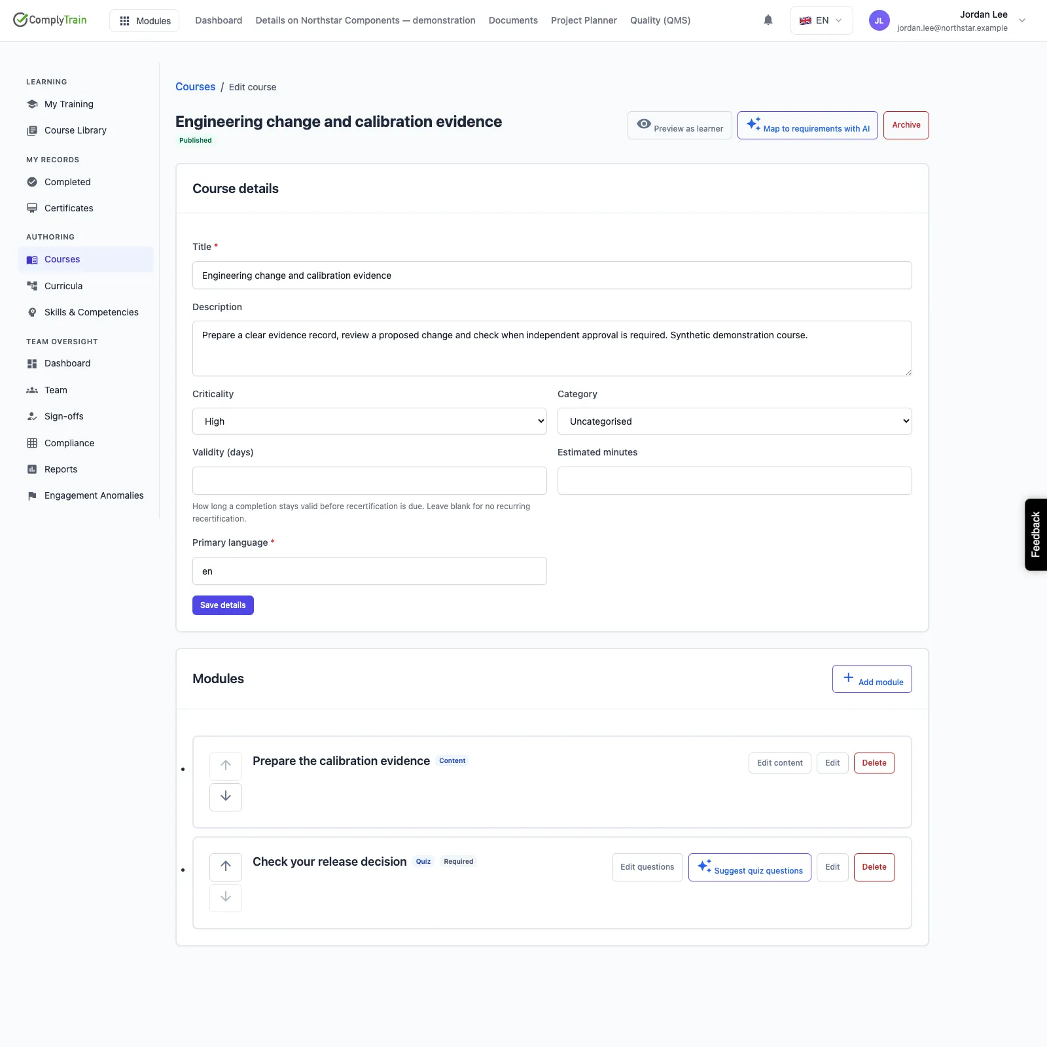This screenshot has height=1047, width=1047.
Task: Open the Category dropdown
Action: [735, 421]
